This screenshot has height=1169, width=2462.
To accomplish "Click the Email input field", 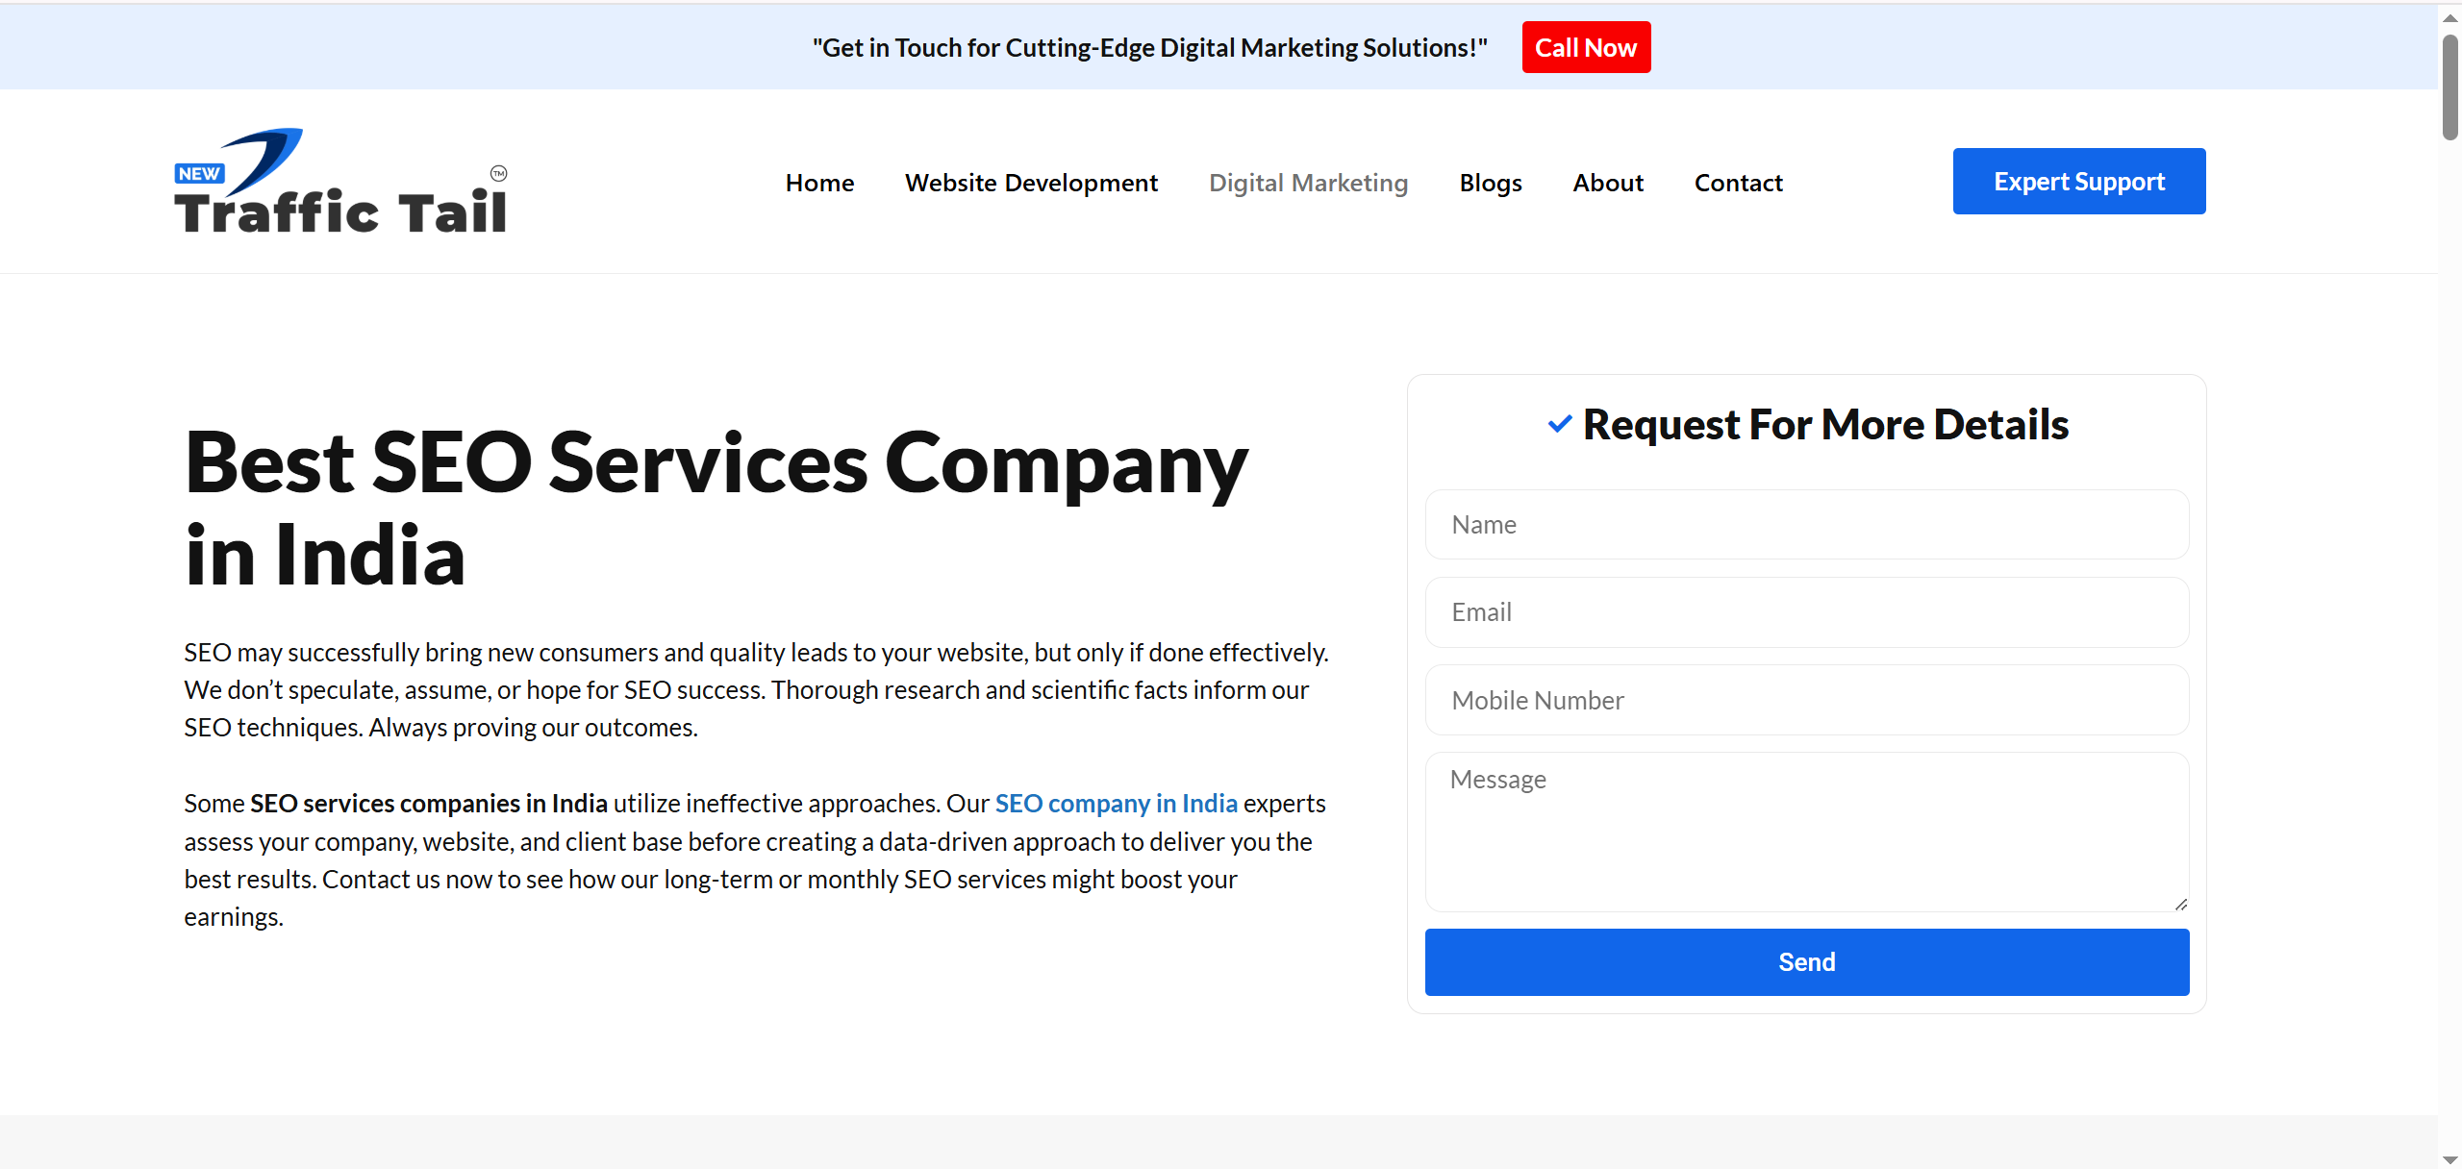I will [1806, 611].
